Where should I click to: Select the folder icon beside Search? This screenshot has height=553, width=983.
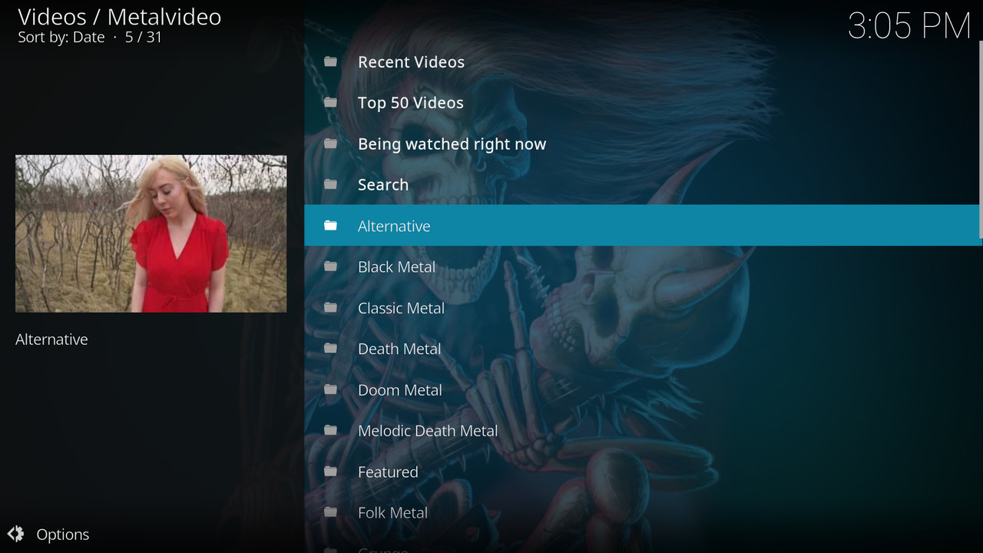(x=331, y=184)
